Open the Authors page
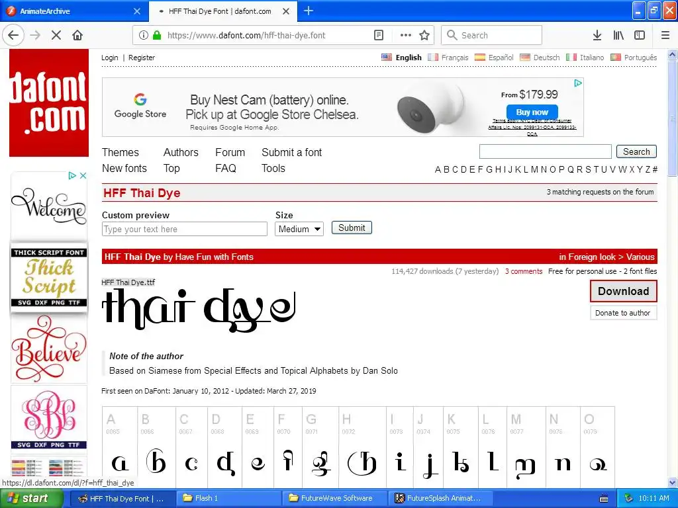 [181, 153]
